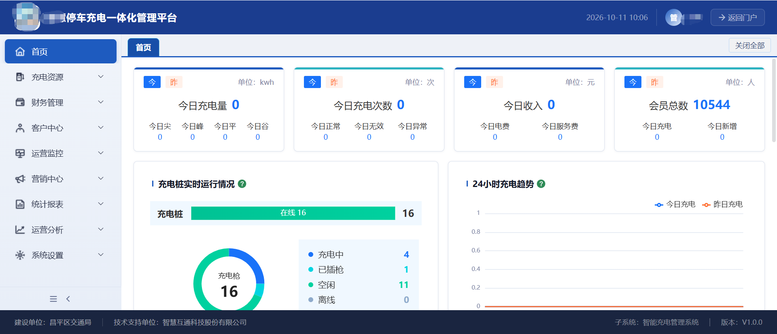Select 今 toggle in 今日充电量 card
Viewport: 777px width, 334px height.
[152, 82]
